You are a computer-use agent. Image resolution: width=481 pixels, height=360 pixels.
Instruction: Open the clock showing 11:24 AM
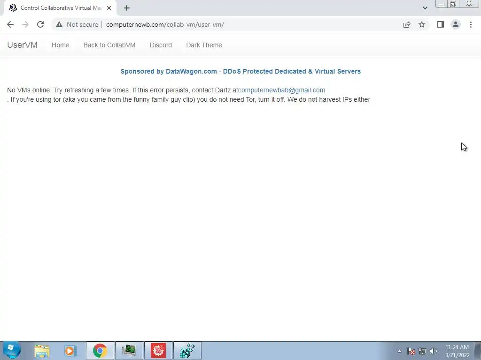coord(457,351)
